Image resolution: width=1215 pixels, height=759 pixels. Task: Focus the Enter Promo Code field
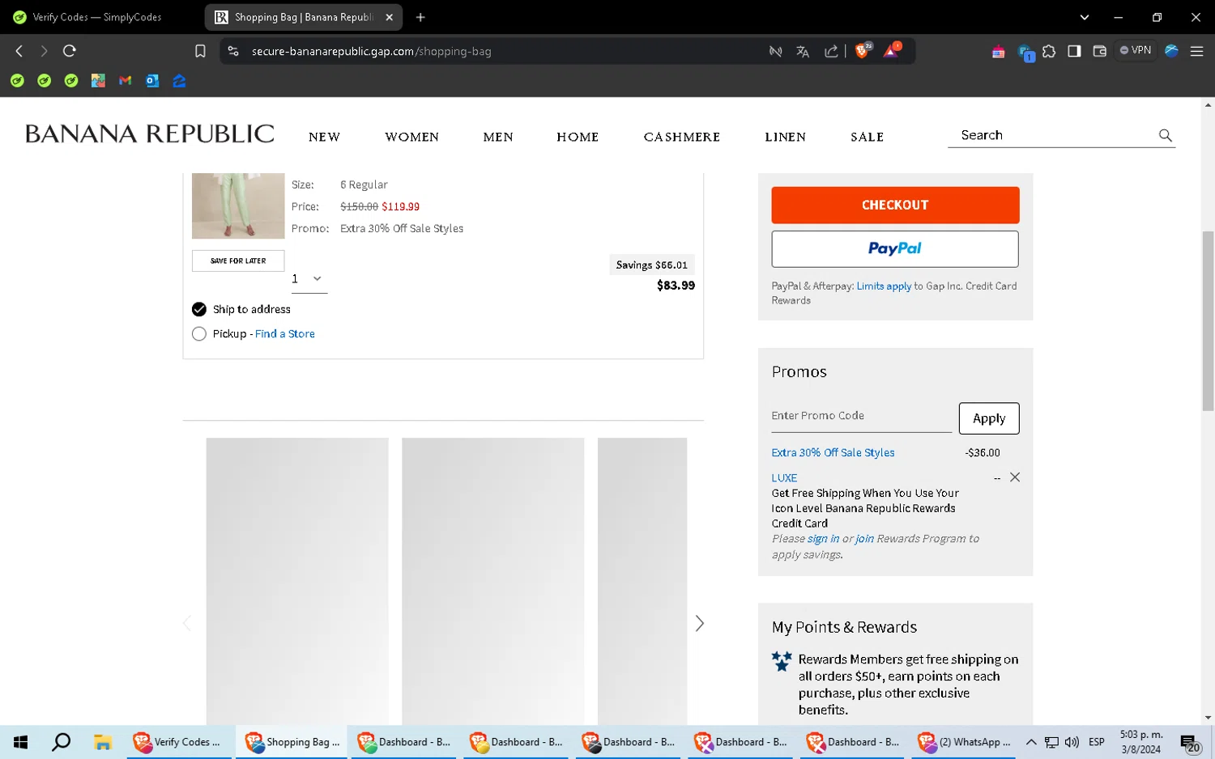861,416
